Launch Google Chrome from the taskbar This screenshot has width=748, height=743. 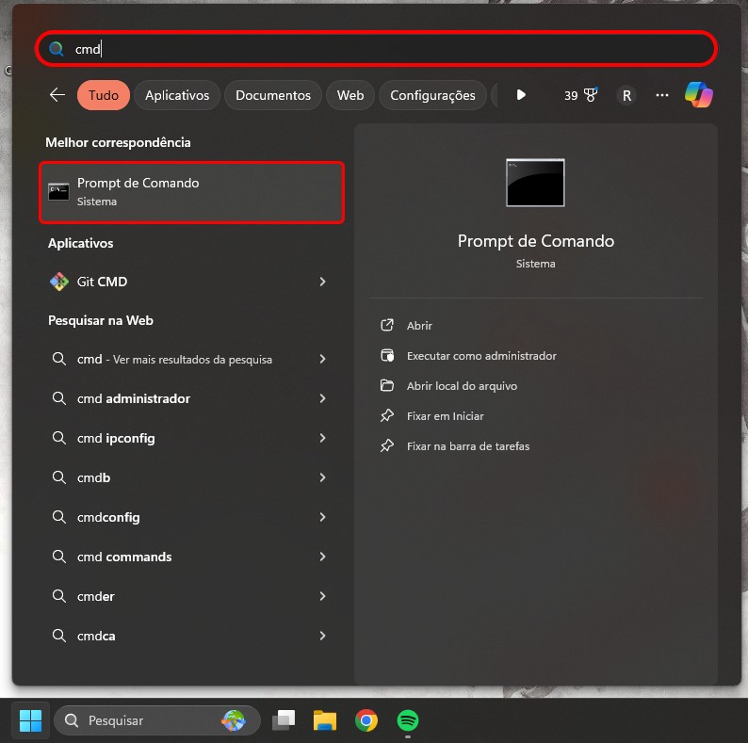point(366,720)
